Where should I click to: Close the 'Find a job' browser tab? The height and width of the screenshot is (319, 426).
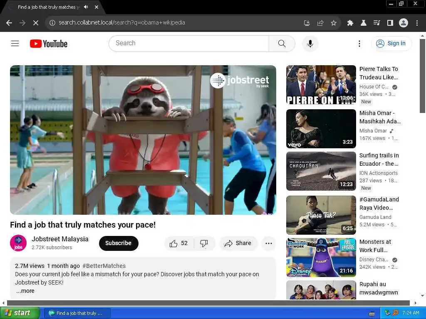97,7
